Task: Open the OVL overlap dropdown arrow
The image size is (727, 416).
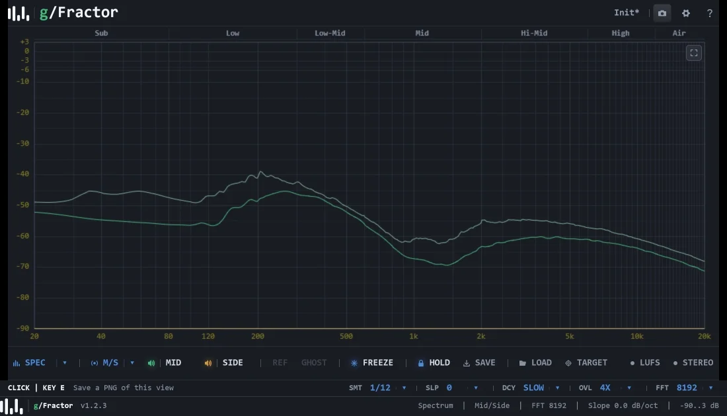Action: point(629,388)
